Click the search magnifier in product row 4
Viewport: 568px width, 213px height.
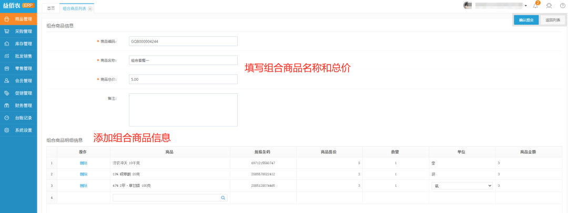223,198
